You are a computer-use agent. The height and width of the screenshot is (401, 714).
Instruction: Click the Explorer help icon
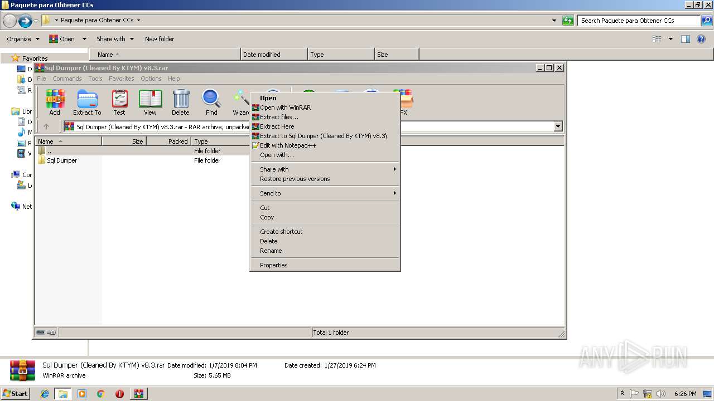point(701,39)
